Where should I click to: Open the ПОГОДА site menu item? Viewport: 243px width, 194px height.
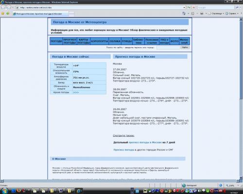click(56, 41)
